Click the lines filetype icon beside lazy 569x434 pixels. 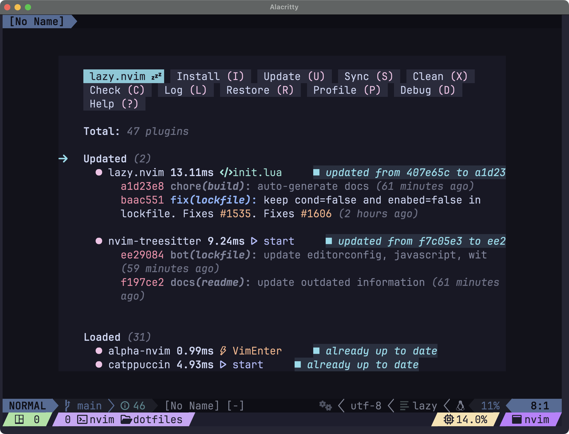coord(404,406)
